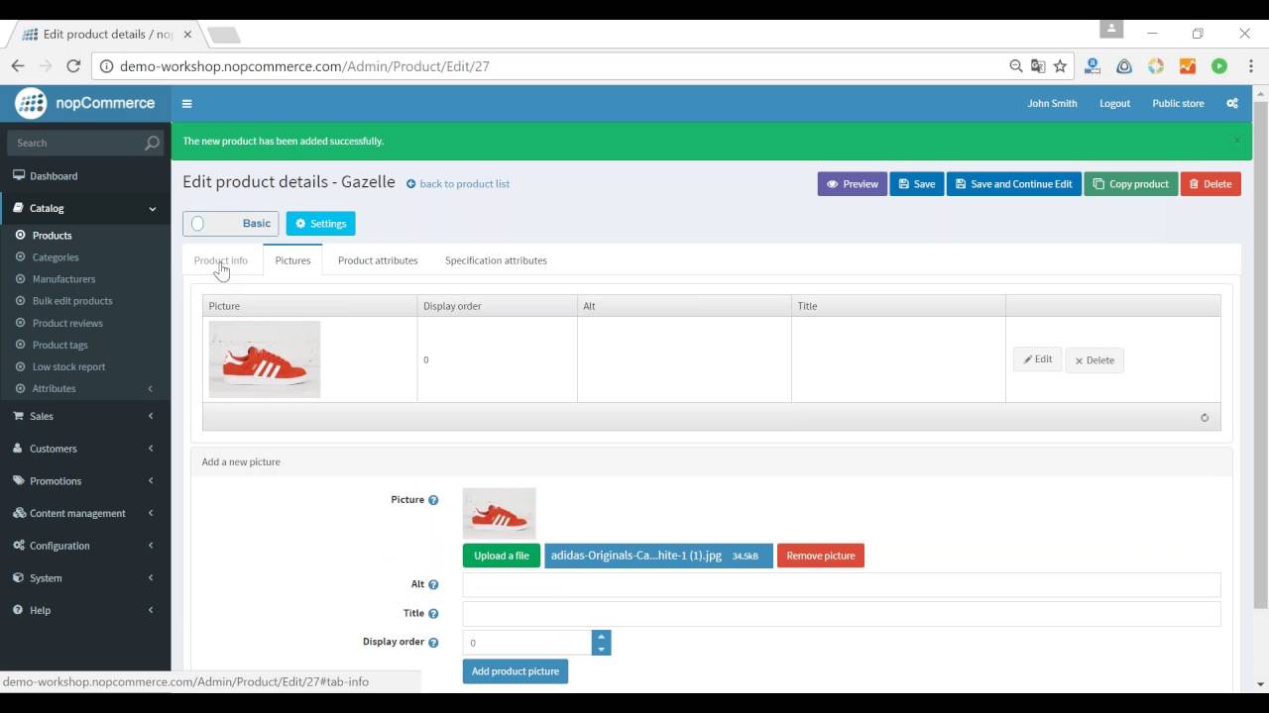This screenshot has width=1269, height=713.
Task: Click John Smith account link
Action: [x=1052, y=103]
